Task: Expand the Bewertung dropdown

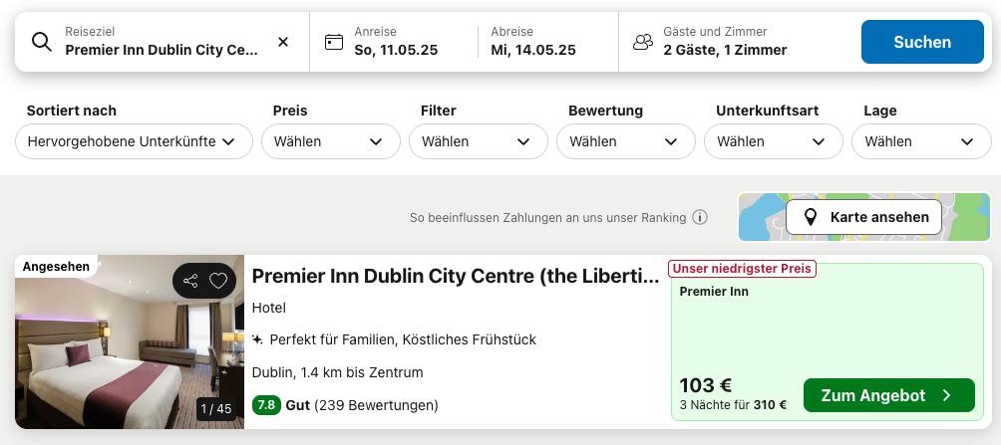Action: 624,141
